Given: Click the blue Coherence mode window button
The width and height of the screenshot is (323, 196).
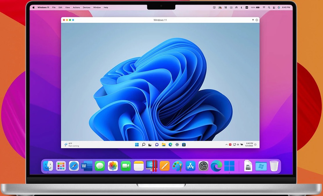Looking at the screenshot, I should [73, 20].
